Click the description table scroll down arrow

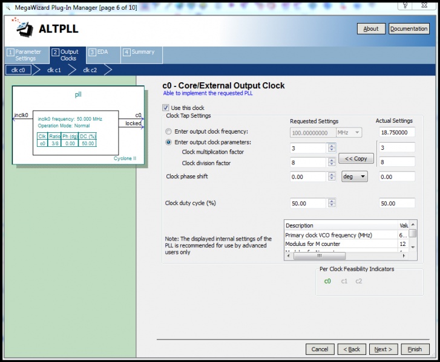pyautogui.click(x=413, y=247)
